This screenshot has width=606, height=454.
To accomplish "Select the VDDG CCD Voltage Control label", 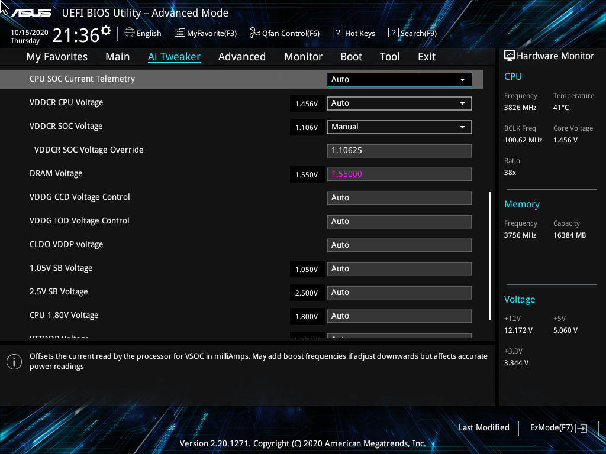I will tap(80, 197).
